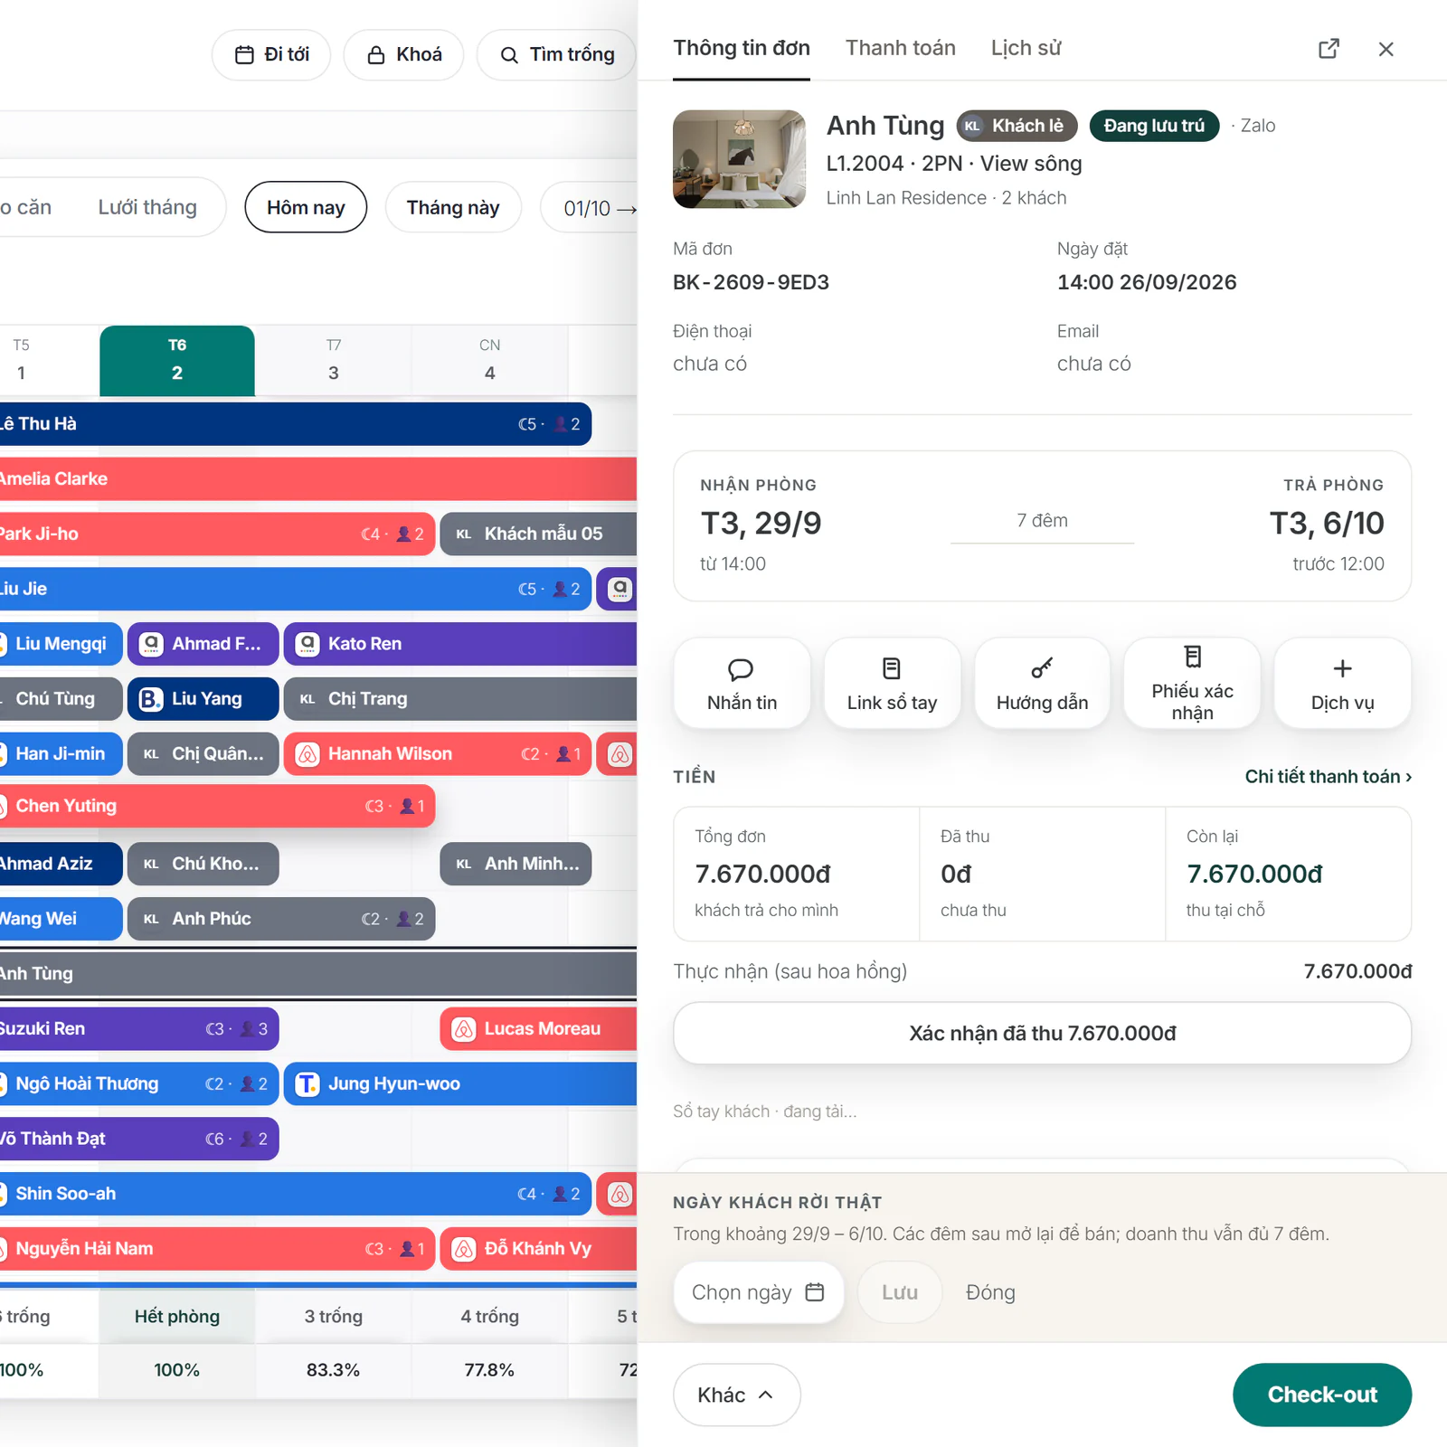Switch to Lịch sử tab
Image resolution: width=1447 pixels, height=1447 pixels.
click(1026, 48)
